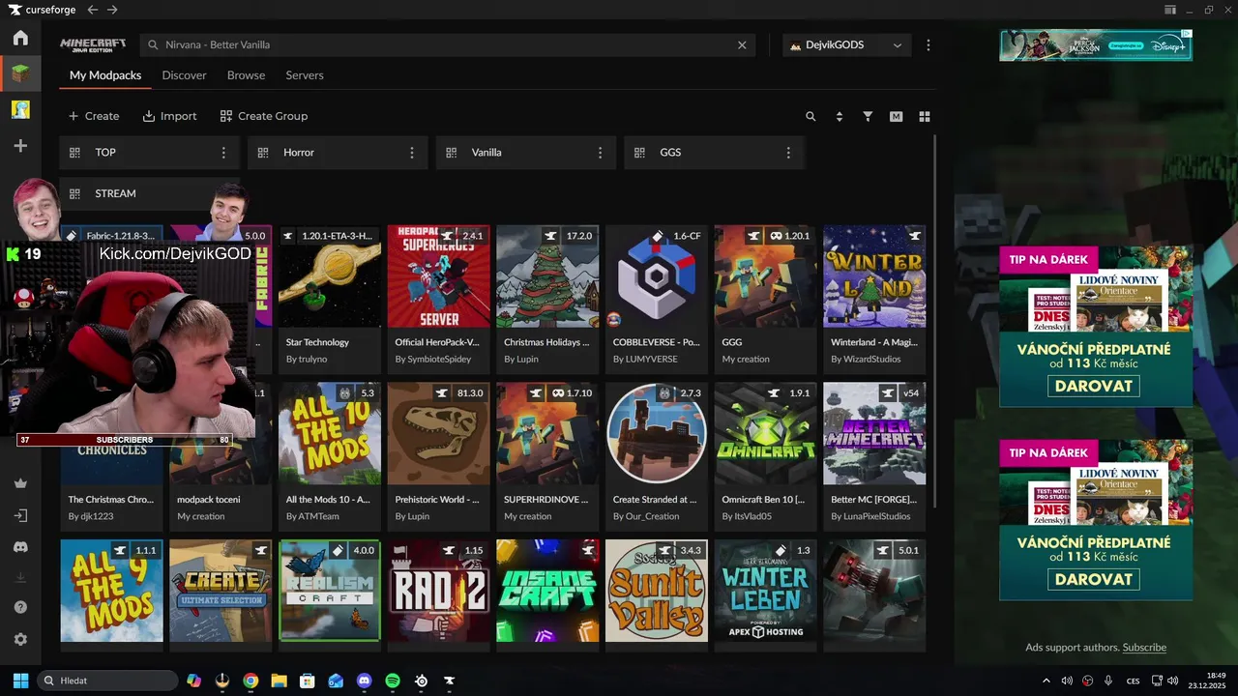Open the All the Mods 10 thumbnail
This screenshot has width=1238, height=696.
[x=330, y=434]
